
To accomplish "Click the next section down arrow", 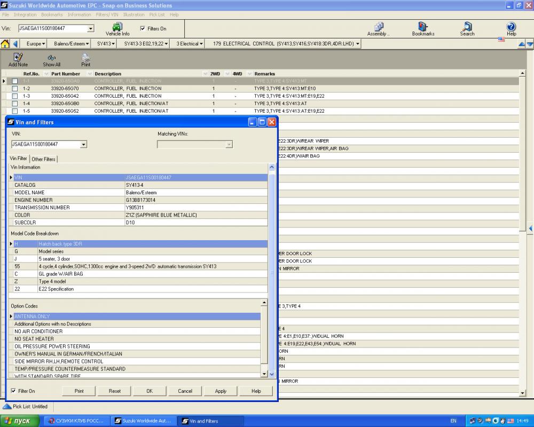I will (x=530, y=44).
